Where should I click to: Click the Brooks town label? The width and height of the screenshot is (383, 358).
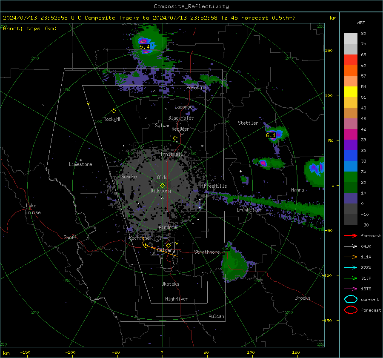(x=303, y=298)
